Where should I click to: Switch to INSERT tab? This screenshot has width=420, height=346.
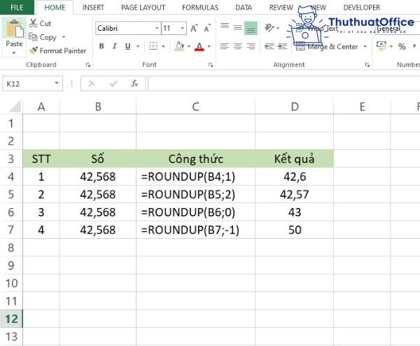93,8
